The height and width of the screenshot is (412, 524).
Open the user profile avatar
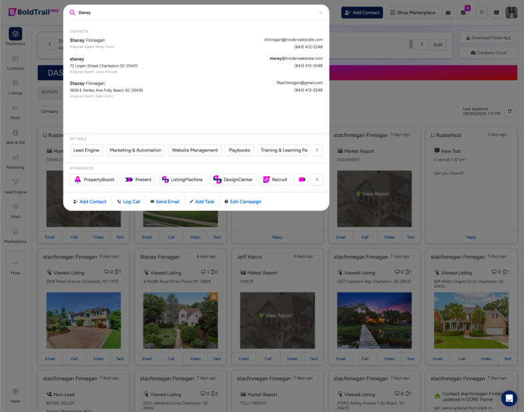coord(511,13)
